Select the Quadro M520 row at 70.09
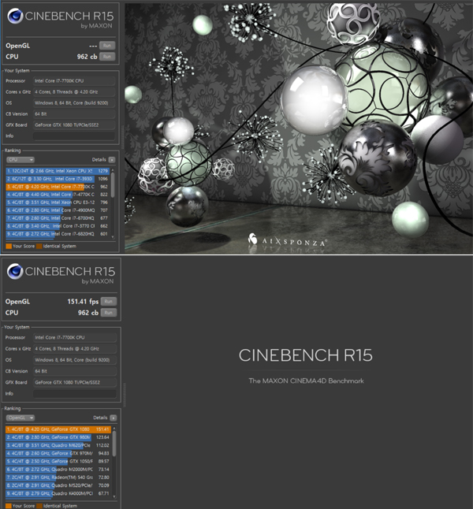The height and width of the screenshot is (509, 473). pos(58,485)
